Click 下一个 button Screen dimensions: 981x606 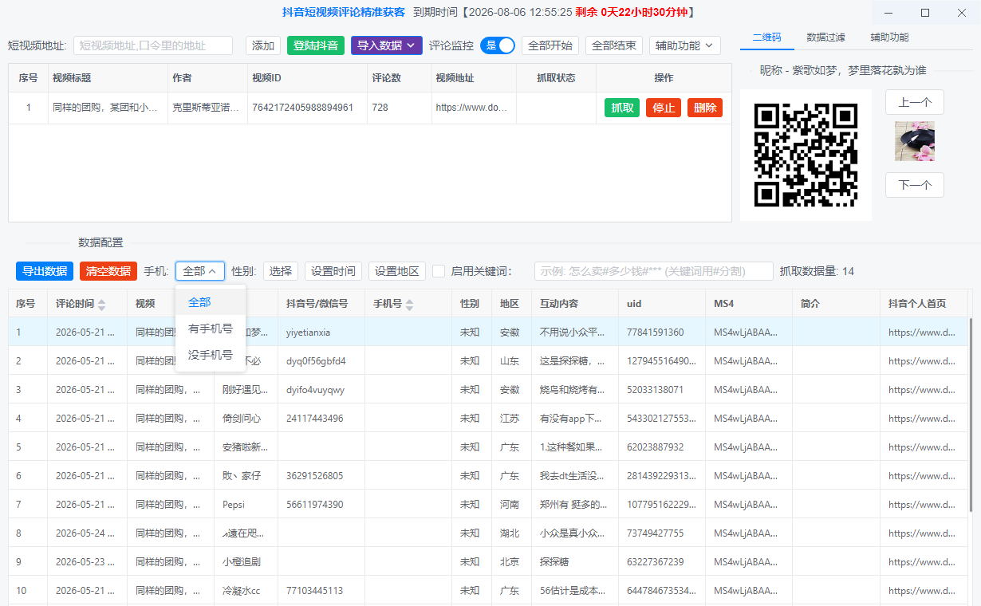(915, 185)
